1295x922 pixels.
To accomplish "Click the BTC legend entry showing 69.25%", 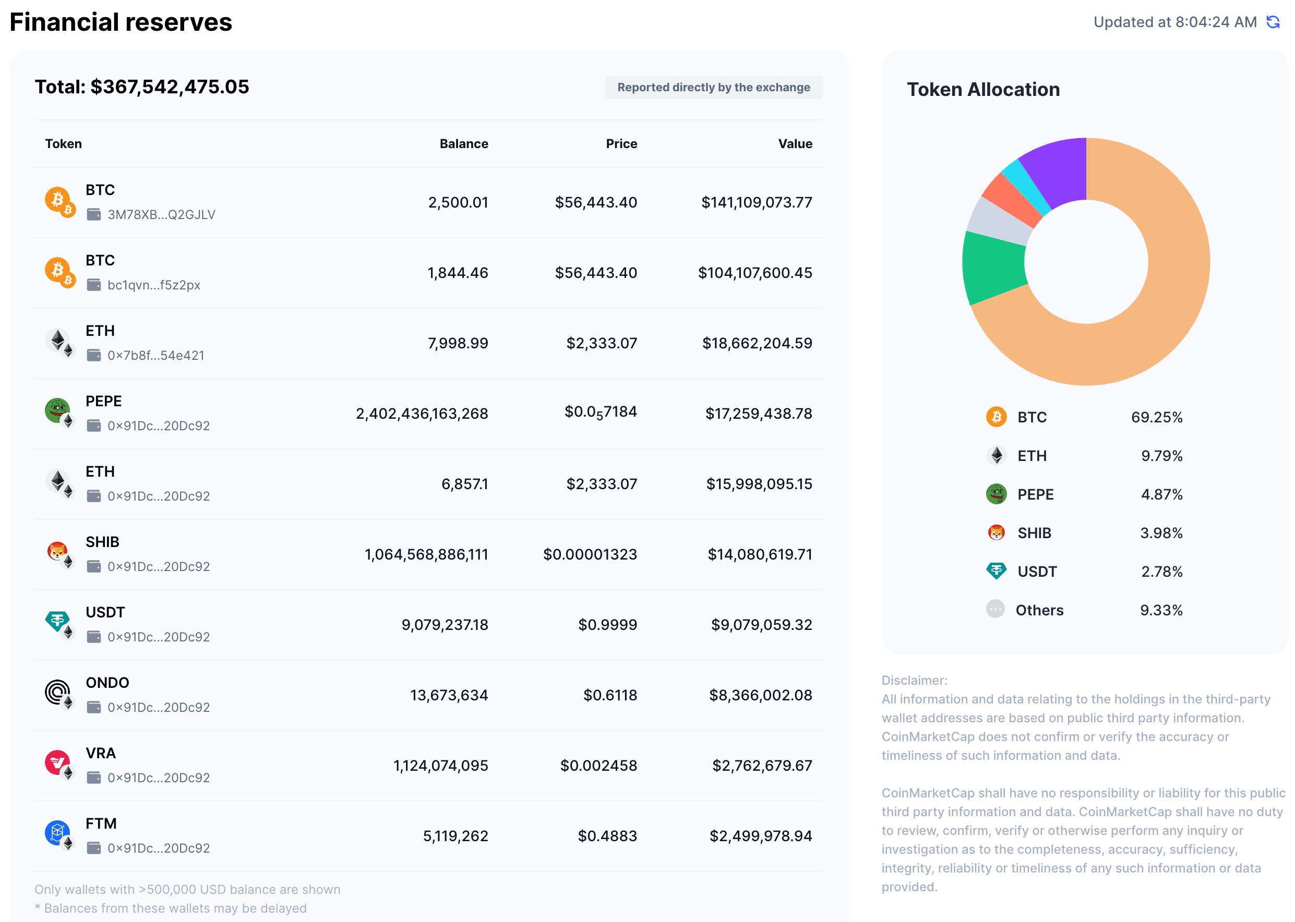I will click(1034, 417).
